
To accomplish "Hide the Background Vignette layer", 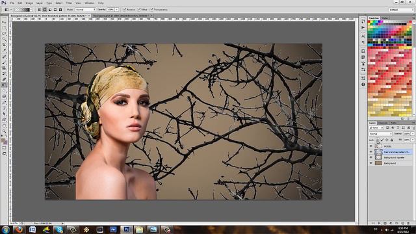I will pos(371,157).
